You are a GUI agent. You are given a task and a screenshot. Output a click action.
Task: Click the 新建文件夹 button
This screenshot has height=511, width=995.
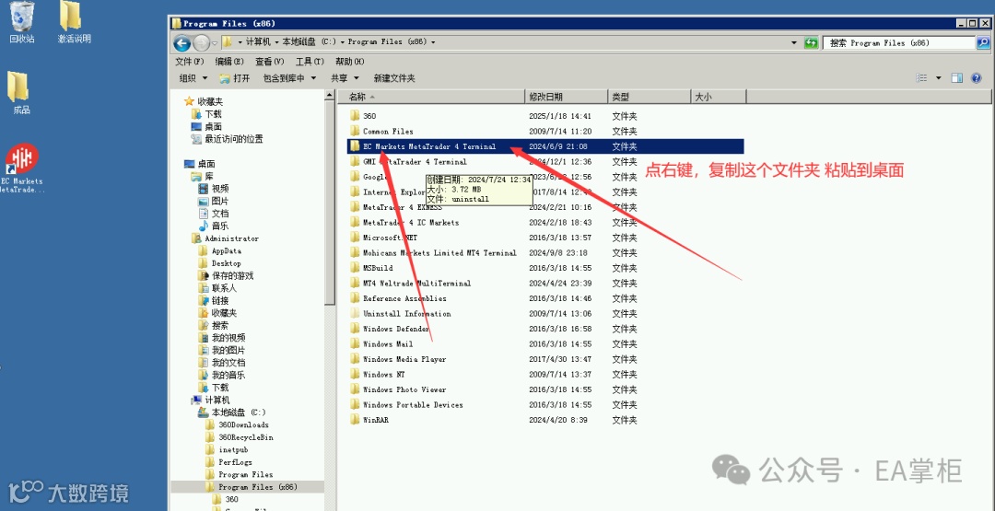(394, 78)
